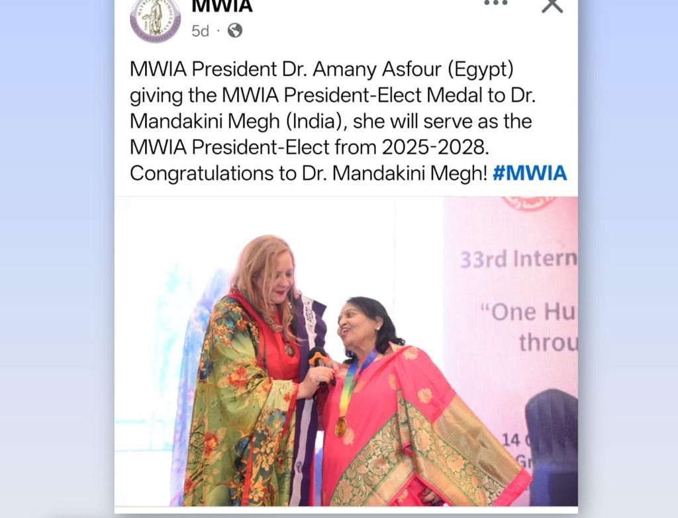This screenshot has width=678, height=518.
Task: Close the post with the X icon
Action: tap(552, 5)
